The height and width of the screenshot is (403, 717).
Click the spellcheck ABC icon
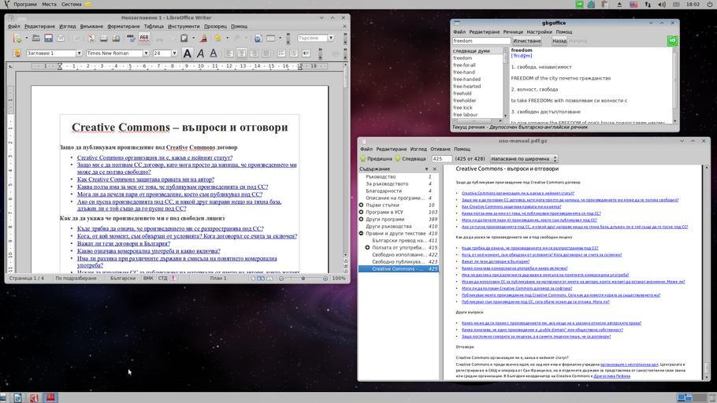(132, 38)
